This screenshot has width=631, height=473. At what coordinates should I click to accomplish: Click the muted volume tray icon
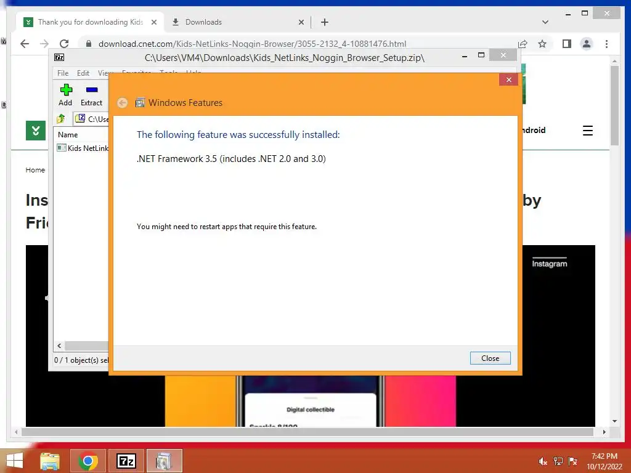pyautogui.click(x=543, y=461)
